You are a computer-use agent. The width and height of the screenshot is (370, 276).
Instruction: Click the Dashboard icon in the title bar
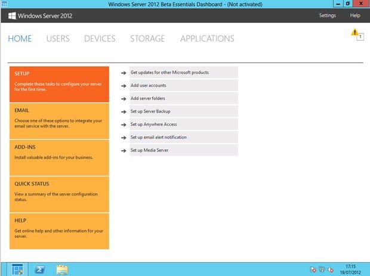pos(4,4)
